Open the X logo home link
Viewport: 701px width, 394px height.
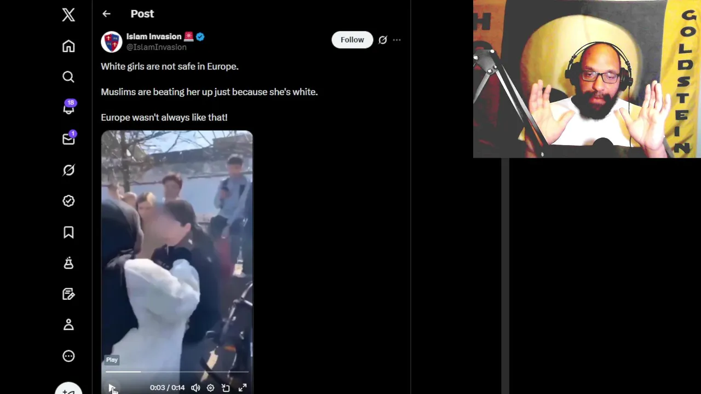(68, 15)
